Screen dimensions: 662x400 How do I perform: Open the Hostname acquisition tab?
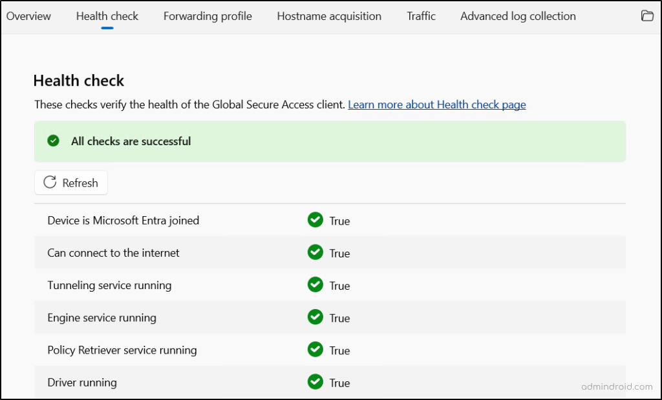[x=329, y=16]
